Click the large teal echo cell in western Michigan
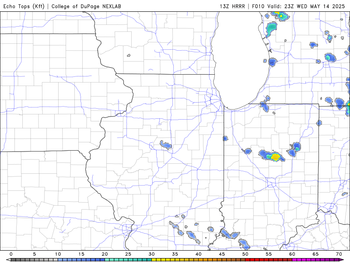Screen dimensions: 350x262 click(271, 28)
